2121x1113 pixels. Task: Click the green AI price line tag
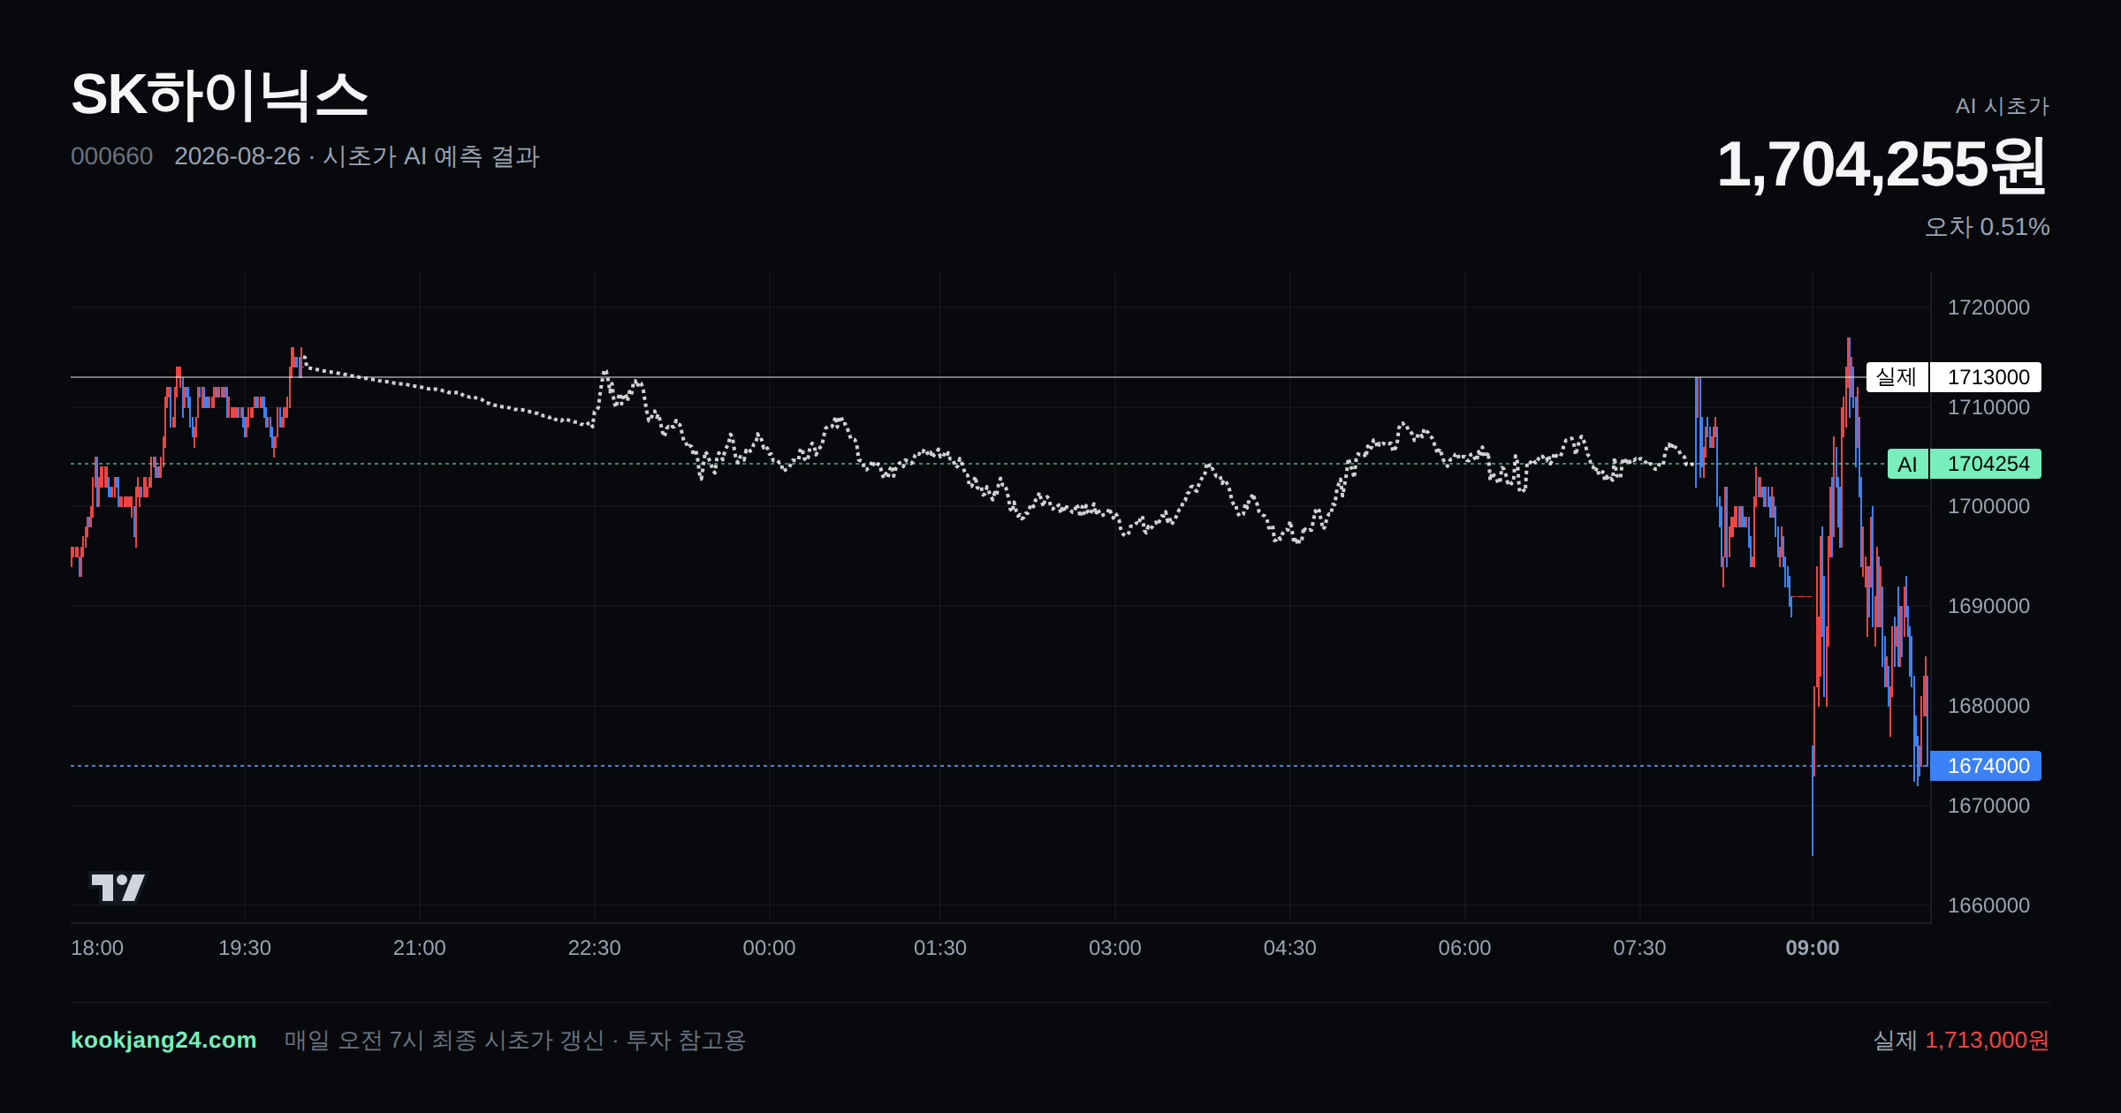tap(1907, 464)
